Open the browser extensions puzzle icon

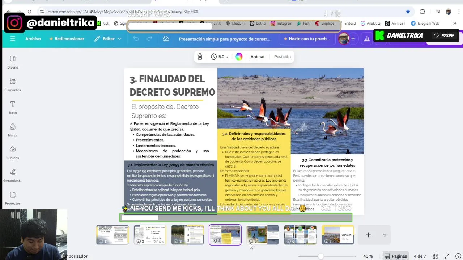pos(422,12)
